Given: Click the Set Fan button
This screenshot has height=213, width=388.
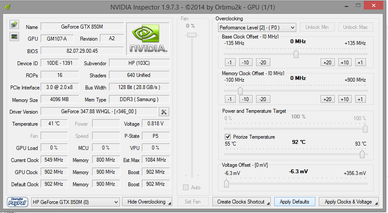Looking at the screenshot, I should click(x=193, y=202).
